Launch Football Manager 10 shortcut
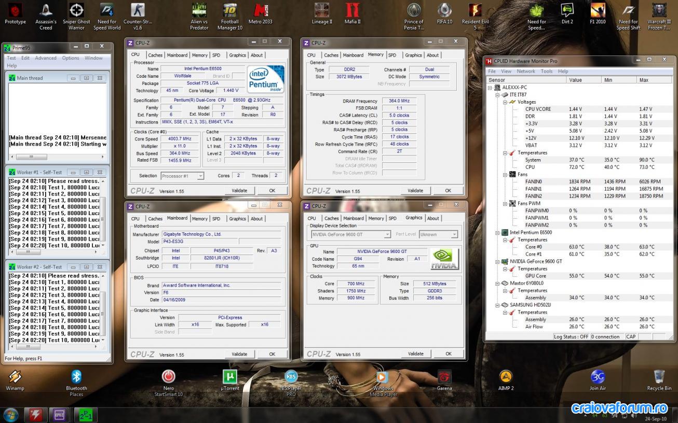 tap(230, 16)
